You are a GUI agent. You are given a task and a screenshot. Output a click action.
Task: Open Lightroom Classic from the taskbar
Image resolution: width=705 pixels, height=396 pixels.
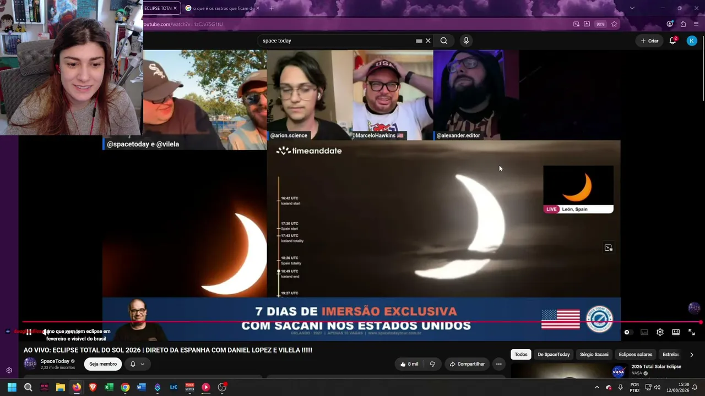click(173, 387)
